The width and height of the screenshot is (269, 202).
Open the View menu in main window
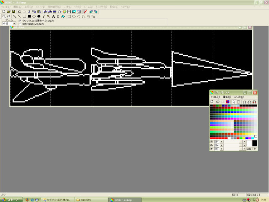click(x=29, y=7)
